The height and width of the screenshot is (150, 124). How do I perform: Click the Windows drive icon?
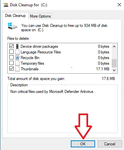point(13,26)
